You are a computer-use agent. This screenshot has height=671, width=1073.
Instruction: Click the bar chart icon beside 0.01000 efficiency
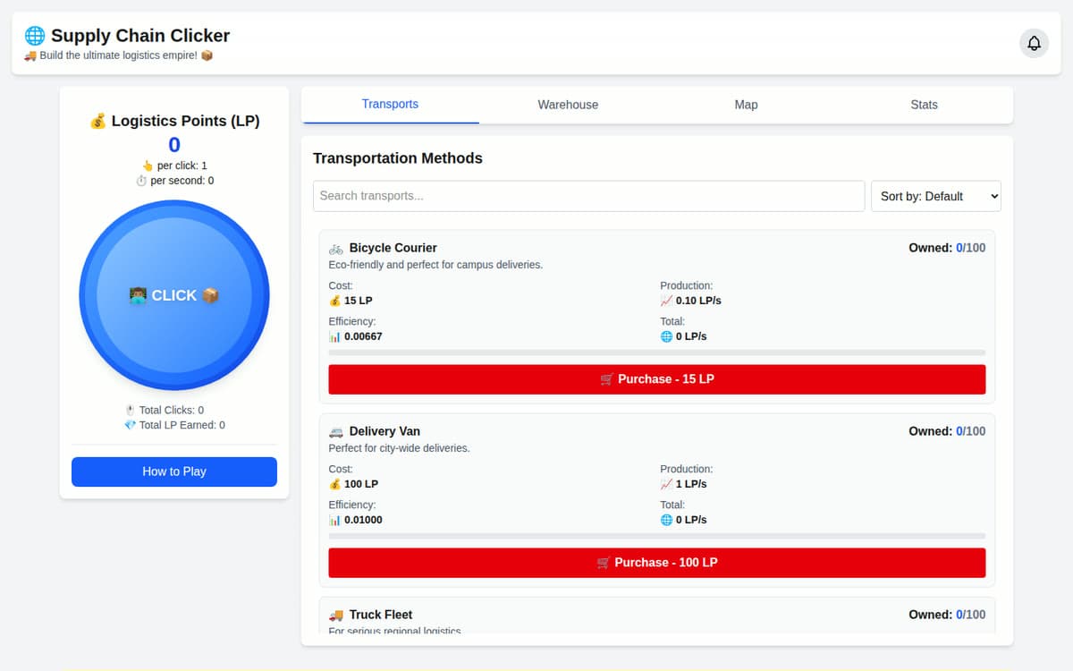coord(335,520)
